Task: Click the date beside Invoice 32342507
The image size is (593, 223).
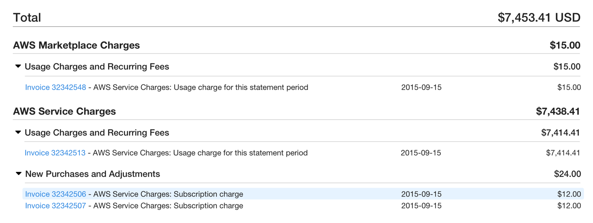Action: (x=421, y=206)
